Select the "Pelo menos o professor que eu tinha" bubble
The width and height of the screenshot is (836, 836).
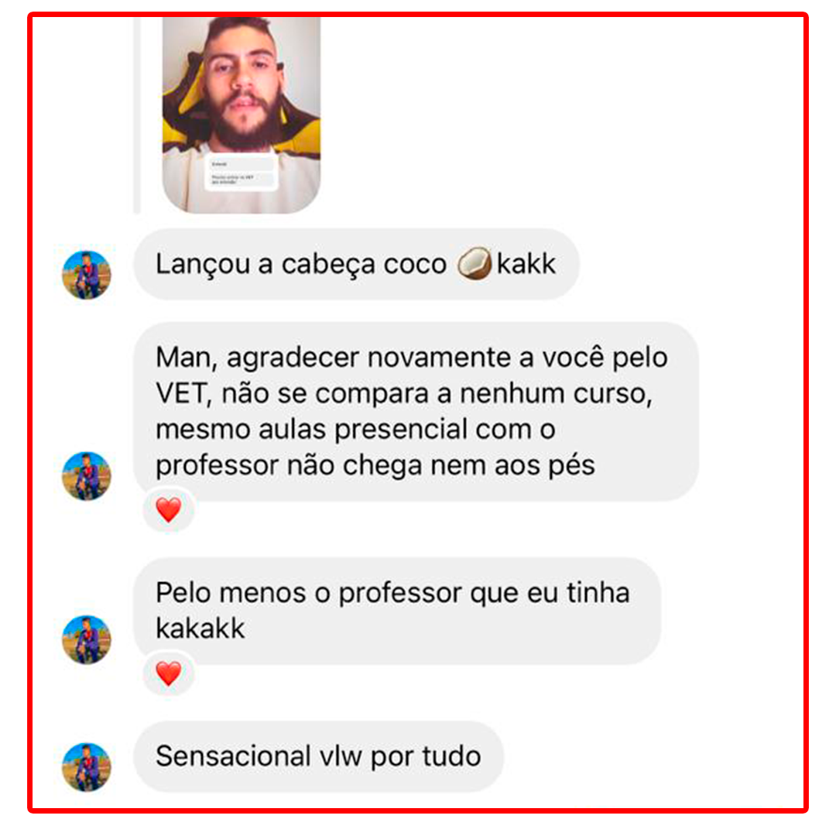397,611
